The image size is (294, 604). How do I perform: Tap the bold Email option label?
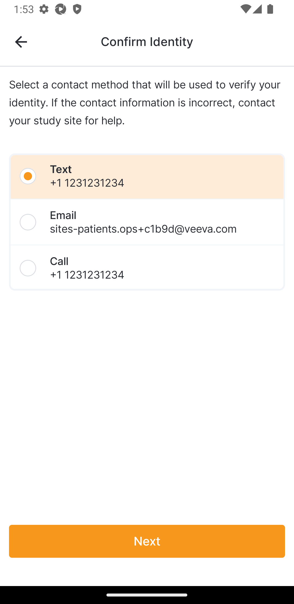point(63,215)
